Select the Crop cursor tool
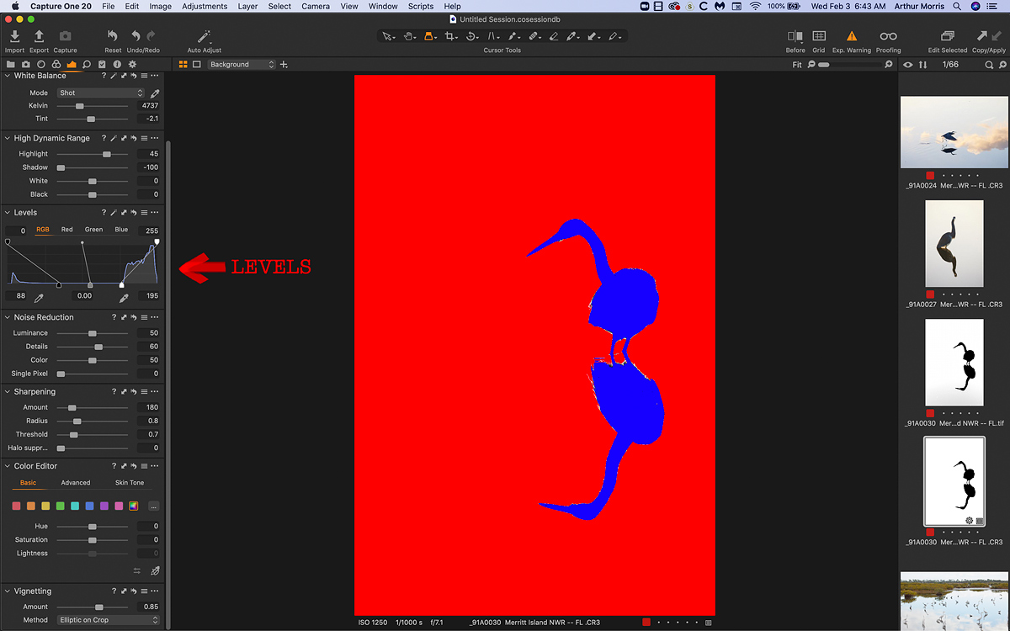Viewport: 1010px width, 631px height. pyautogui.click(x=451, y=36)
